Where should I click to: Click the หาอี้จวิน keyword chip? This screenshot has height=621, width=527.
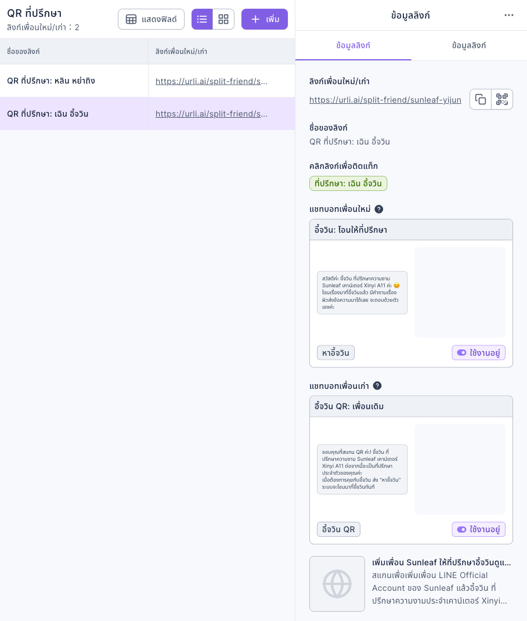tap(336, 352)
